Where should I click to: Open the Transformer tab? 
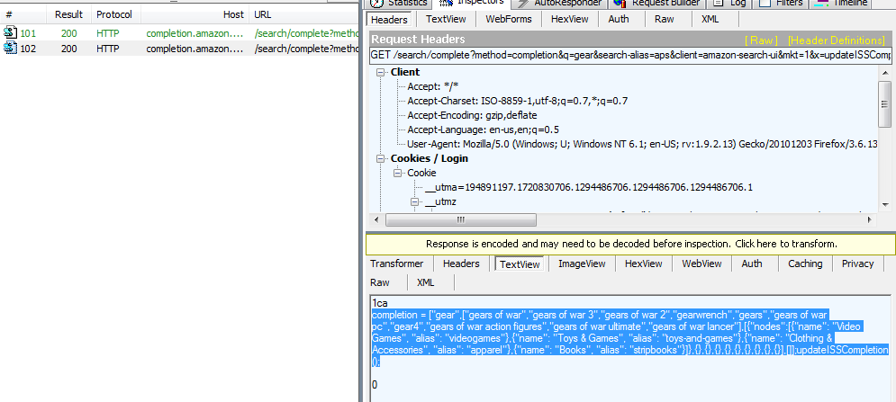point(396,264)
